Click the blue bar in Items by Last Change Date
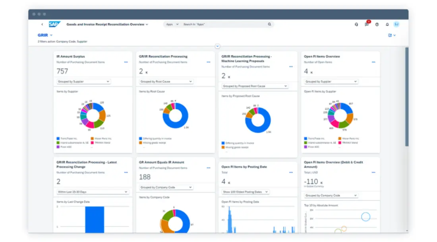 [x=95, y=220]
